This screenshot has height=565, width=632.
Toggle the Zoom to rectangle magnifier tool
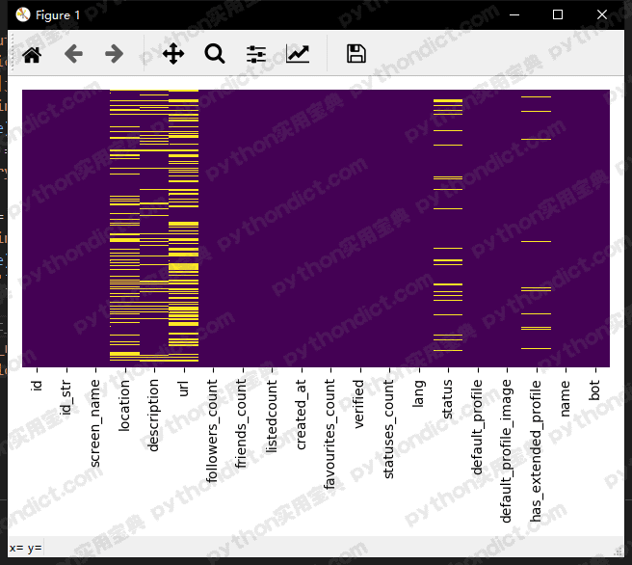point(214,54)
